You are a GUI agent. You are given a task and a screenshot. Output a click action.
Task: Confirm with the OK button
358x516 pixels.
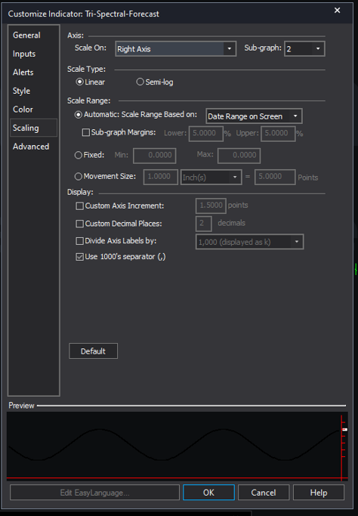click(208, 493)
